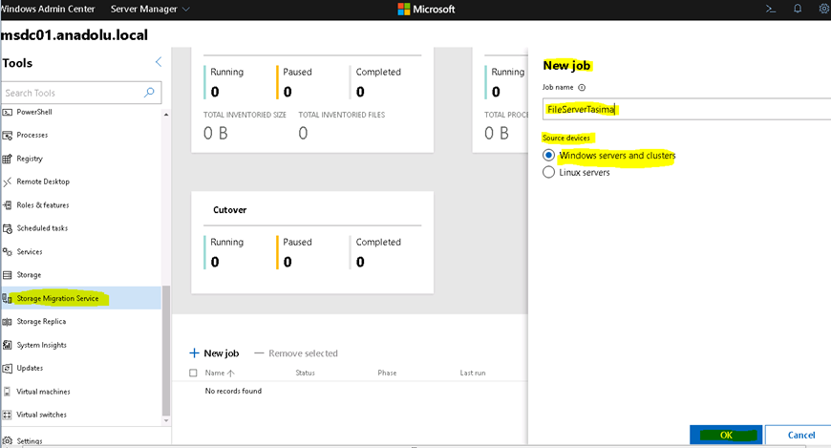Click the Scheduled tasks icon
Image resolution: width=831 pixels, height=448 pixels.
(8, 228)
